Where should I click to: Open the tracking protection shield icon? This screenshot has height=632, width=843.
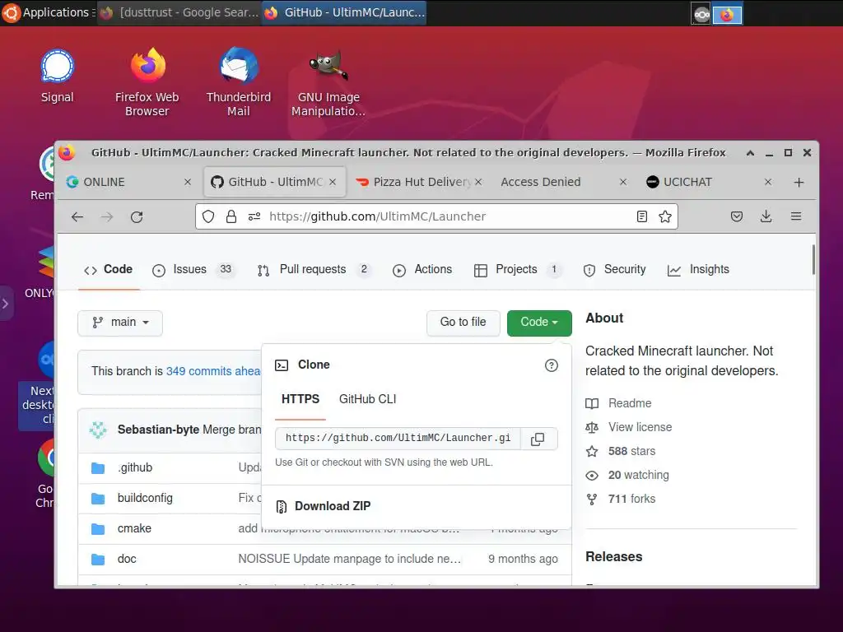click(208, 216)
